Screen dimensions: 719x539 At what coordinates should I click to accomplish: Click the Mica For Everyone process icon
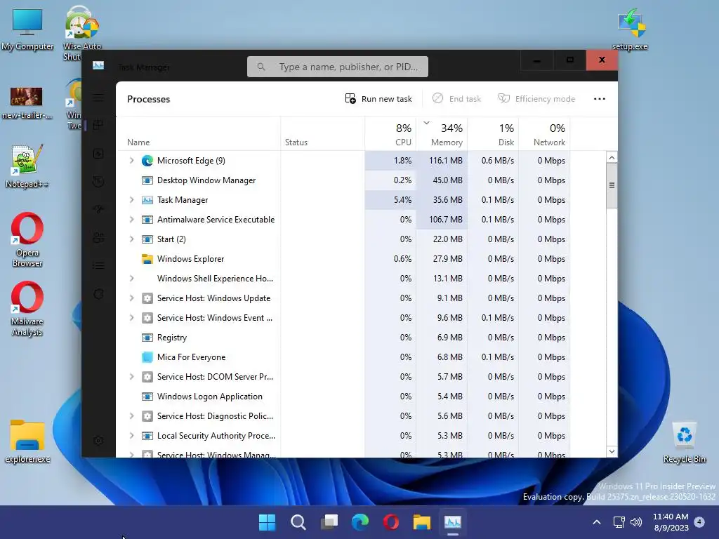pos(147,357)
